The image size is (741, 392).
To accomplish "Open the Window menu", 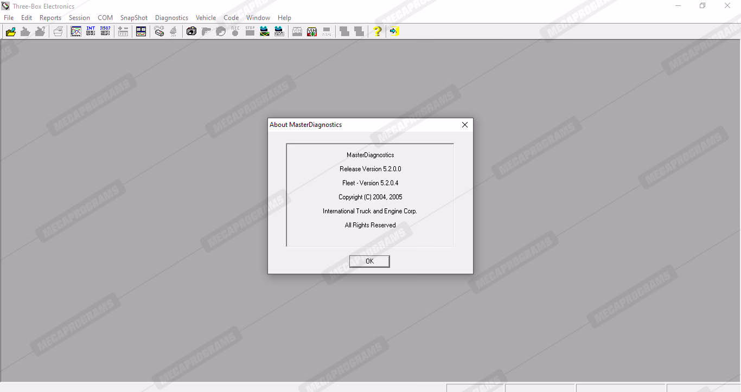I will tap(258, 18).
